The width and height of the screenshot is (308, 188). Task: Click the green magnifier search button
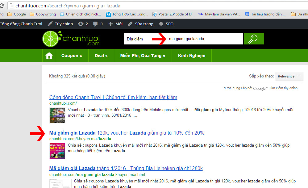pyautogui.click(x=254, y=39)
